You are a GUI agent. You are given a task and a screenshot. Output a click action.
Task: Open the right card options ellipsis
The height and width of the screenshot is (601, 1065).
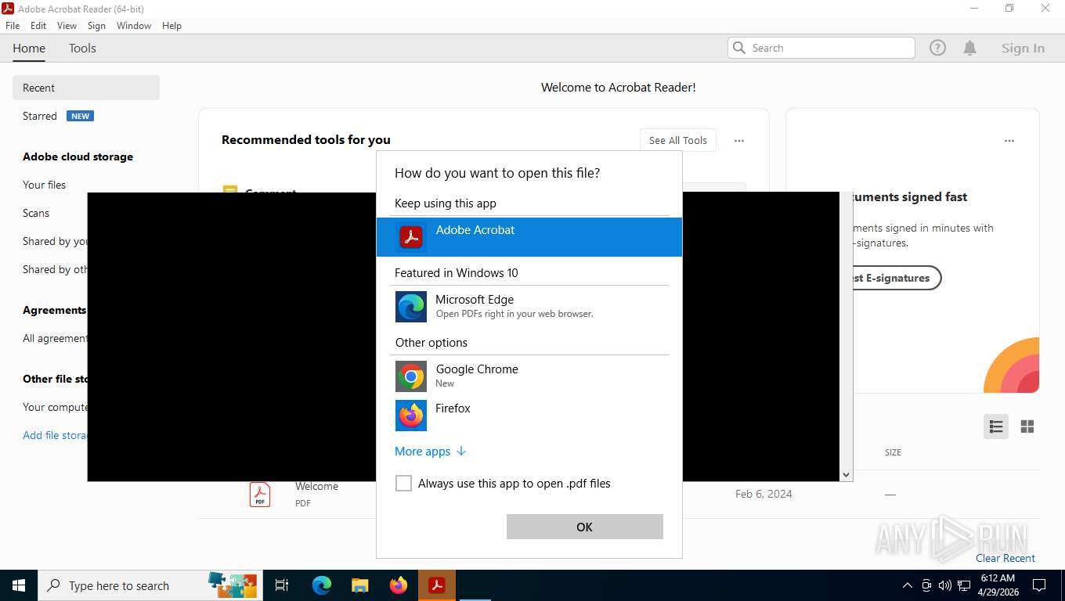pyautogui.click(x=1009, y=141)
